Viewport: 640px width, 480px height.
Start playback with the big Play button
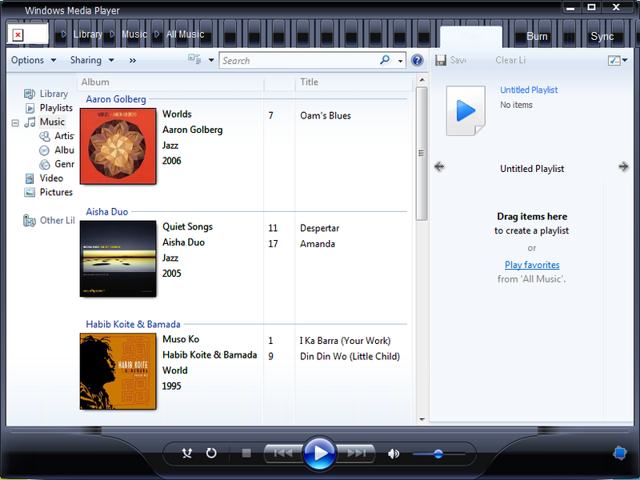tap(319, 453)
